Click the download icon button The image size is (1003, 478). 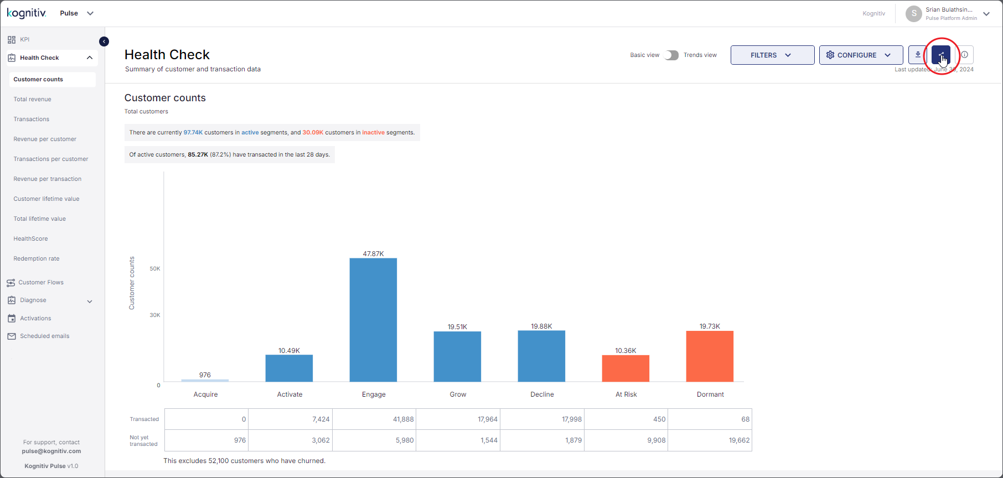[x=918, y=55]
